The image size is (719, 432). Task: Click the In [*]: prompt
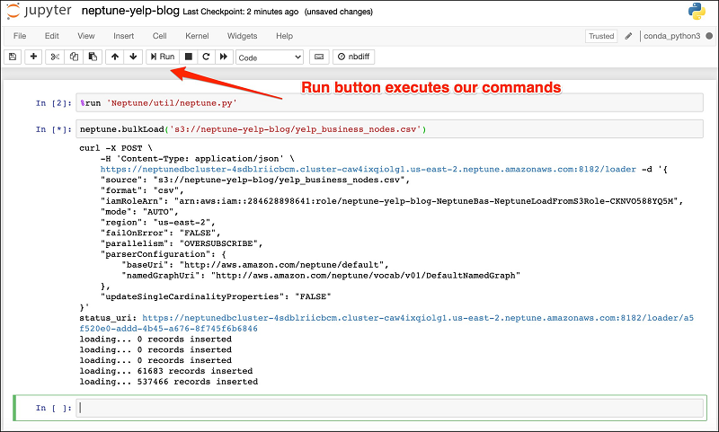coord(54,129)
